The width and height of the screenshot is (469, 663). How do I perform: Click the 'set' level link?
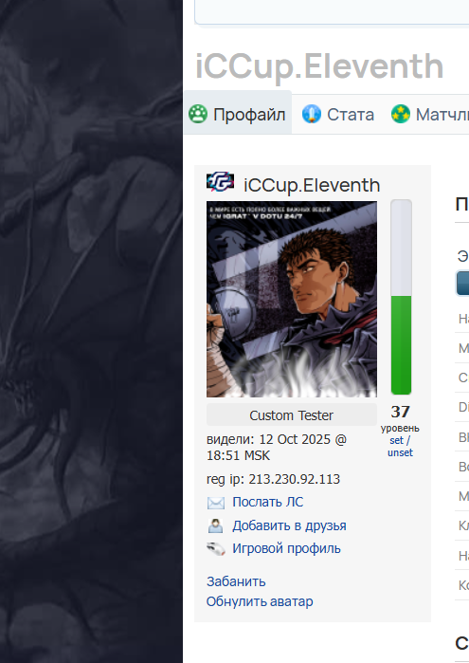click(396, 440)
